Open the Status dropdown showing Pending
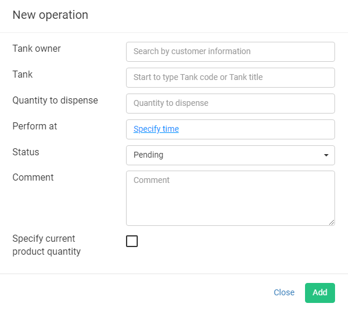348x310 pixels. point(230,155)
